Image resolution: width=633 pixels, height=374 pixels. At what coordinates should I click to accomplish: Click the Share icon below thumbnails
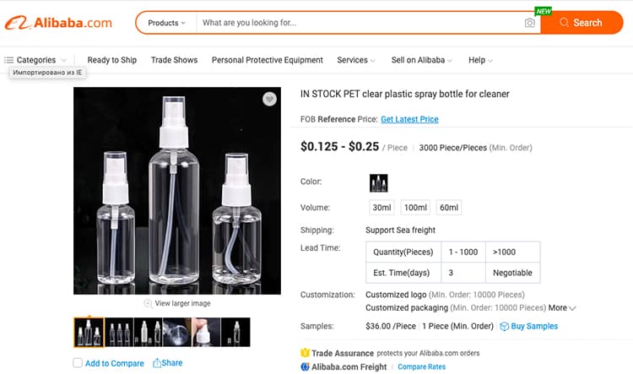point(157,363)
